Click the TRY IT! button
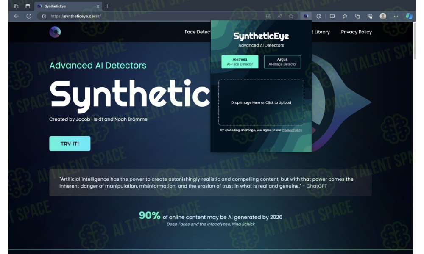 pyautogui.click(x=70, y=144)
